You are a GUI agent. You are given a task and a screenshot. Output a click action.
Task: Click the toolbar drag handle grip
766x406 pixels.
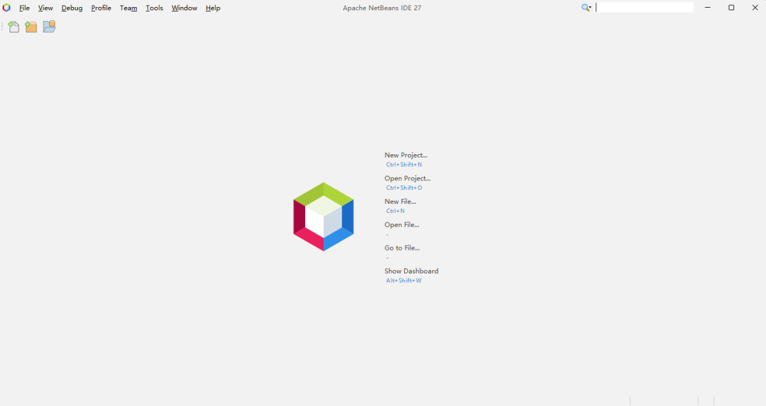click(x=3, y=27)
